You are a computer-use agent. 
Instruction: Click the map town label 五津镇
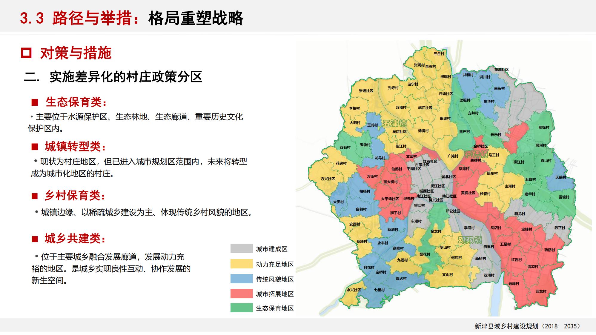pyautogui.click(x=395, y=124)
